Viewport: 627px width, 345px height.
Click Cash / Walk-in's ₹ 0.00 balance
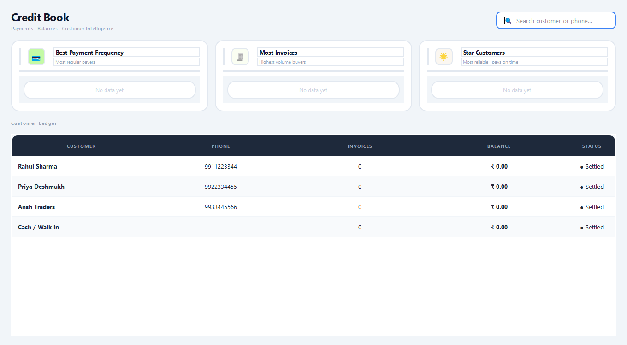pyautogui.click(x=499, y=228)
